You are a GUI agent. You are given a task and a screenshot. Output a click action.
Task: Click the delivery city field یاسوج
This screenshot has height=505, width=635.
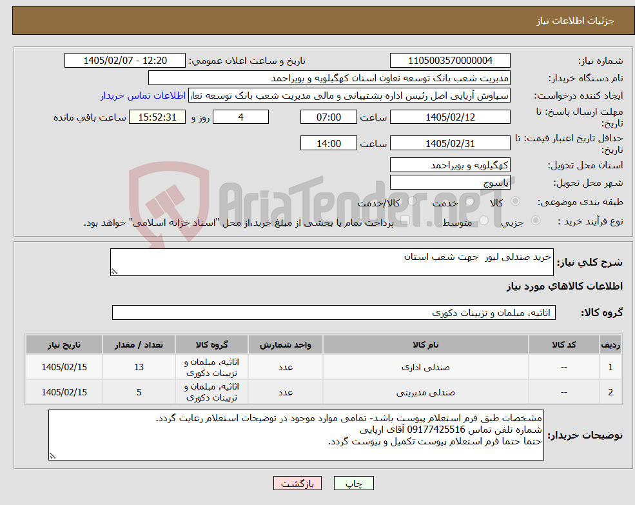tap(450, 183)
